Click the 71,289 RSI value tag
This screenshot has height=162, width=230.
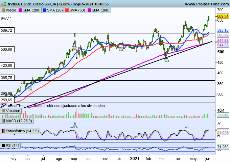click(x=223, y=146)
